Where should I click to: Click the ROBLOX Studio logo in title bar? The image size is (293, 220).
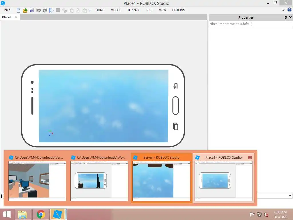3,3
